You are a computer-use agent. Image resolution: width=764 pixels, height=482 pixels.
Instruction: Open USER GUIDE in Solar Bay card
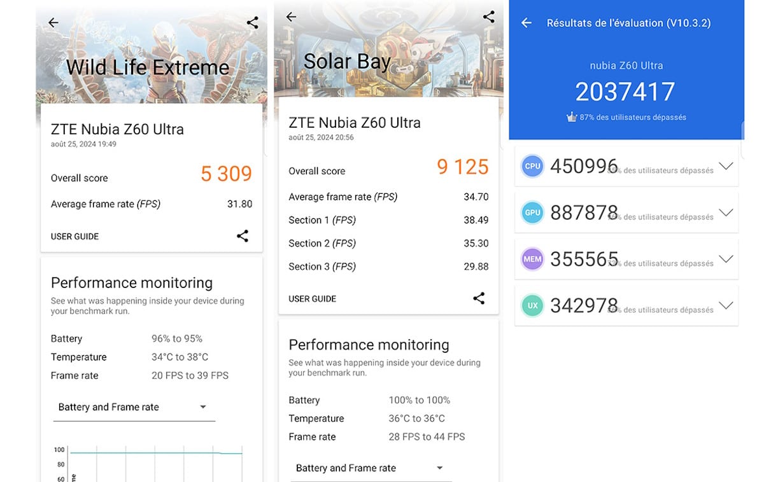(312, 299)
